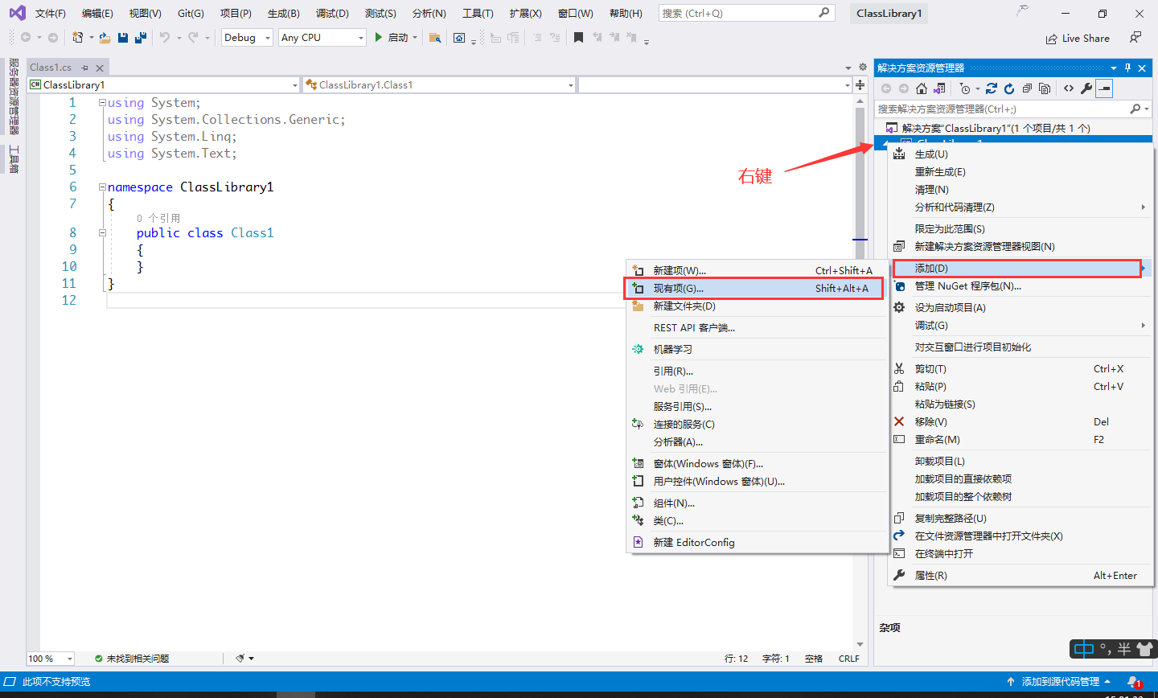Click the CRLF line ending indicator
Image resolution: width=1158 pixels, height=698 pixels.
pos(849,659)
